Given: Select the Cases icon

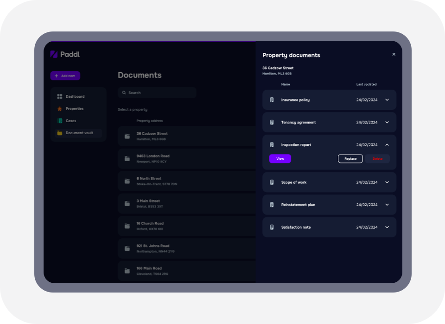Looking at the screenshot, I should 59,120.
